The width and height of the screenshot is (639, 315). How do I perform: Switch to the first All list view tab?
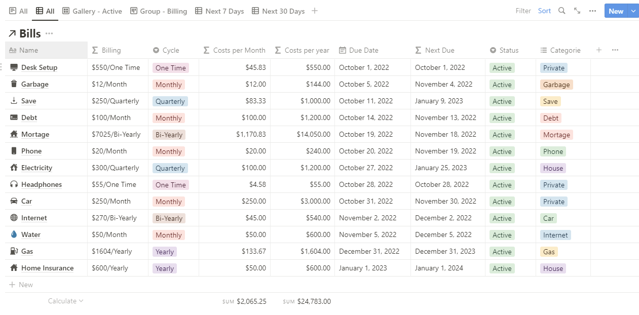pyautogui.click(x=18, y=11)
